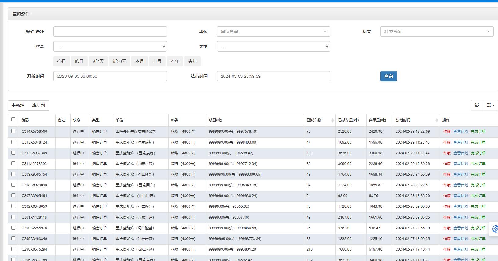
Task: Click cell 重庆盛能众（安阳众焱）
Action: coord(135,249)
